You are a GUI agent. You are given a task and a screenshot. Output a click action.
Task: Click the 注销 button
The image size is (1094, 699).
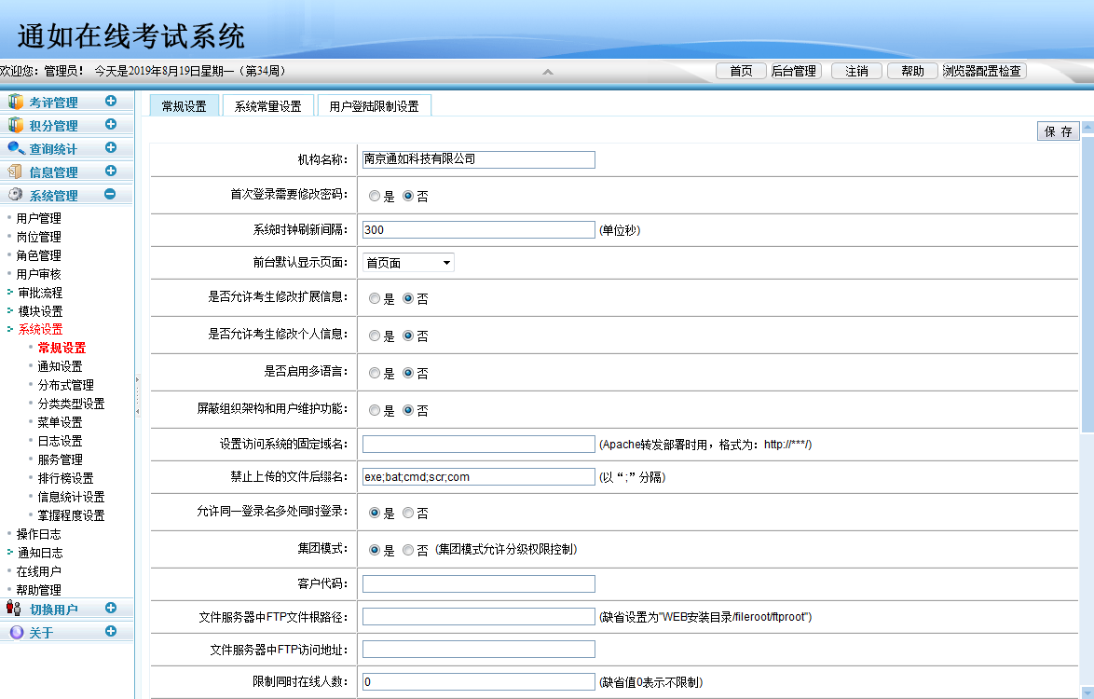click(x=856, y=71)
